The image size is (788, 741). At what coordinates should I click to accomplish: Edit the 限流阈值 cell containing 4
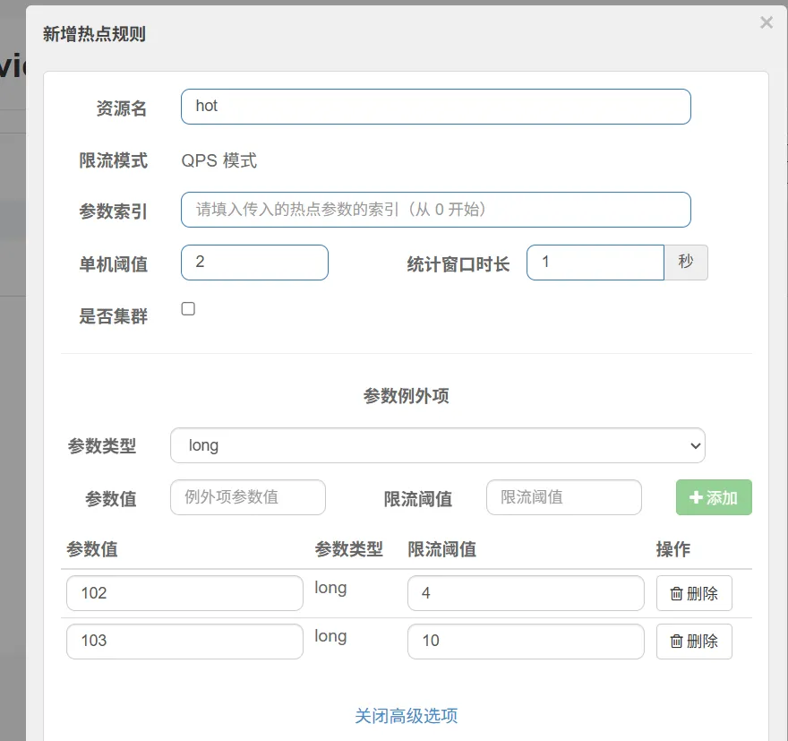(x=525, y=593)
